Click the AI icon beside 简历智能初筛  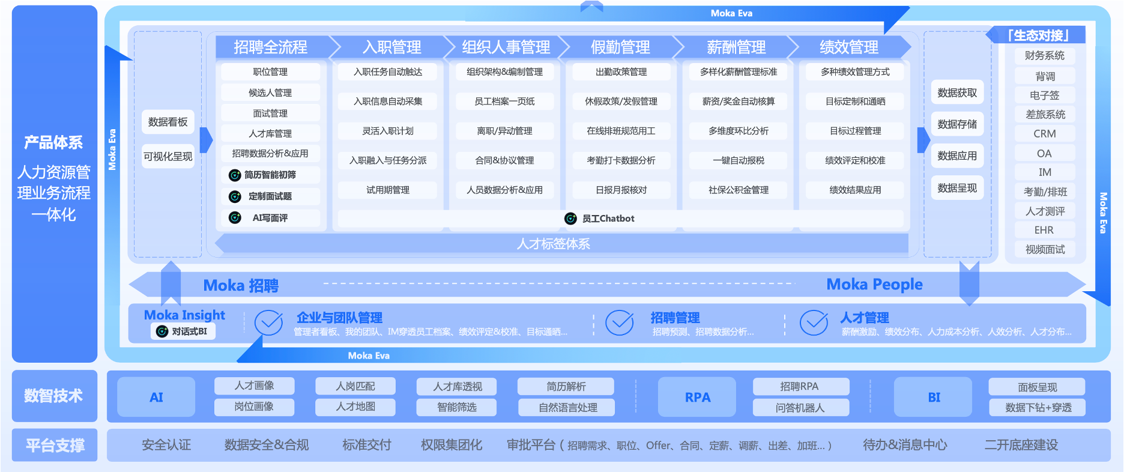pyautogui.click(x=235, y=175)
